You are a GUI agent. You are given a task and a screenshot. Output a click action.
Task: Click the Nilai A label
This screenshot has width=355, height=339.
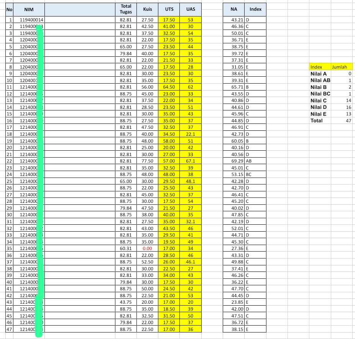click(x=318, y=74)
